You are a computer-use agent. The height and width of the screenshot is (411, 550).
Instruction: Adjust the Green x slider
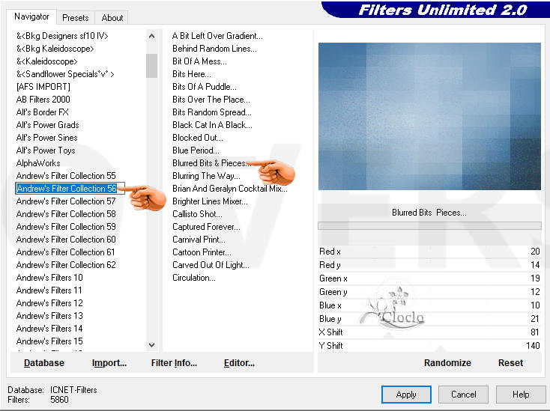point(429,278)
